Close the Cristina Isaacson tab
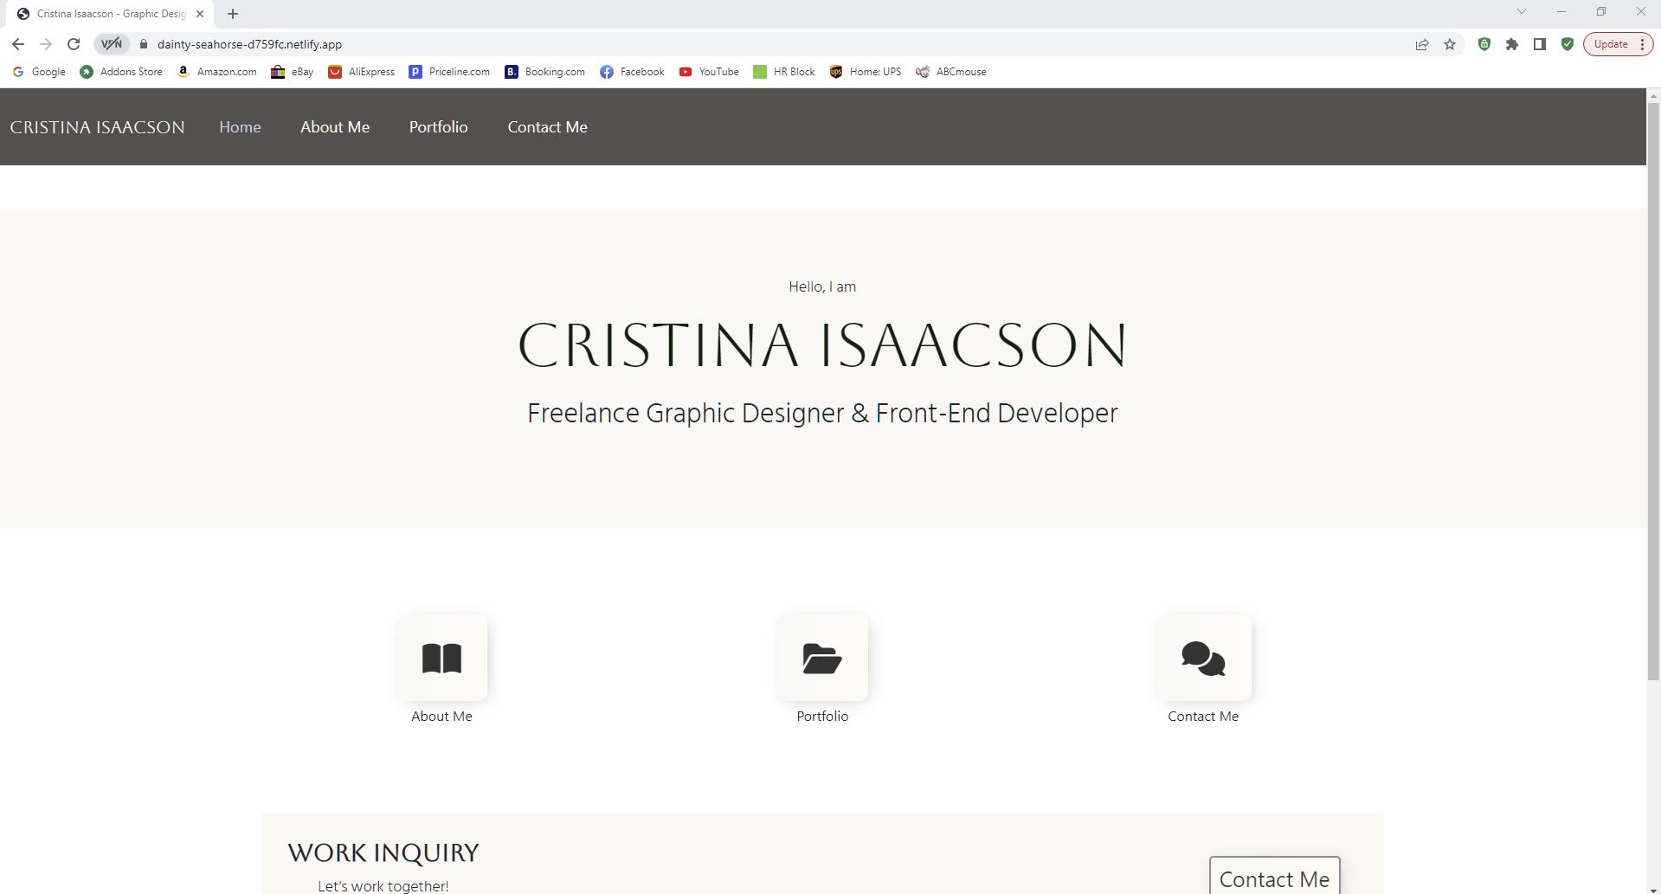 coord(200,14)
